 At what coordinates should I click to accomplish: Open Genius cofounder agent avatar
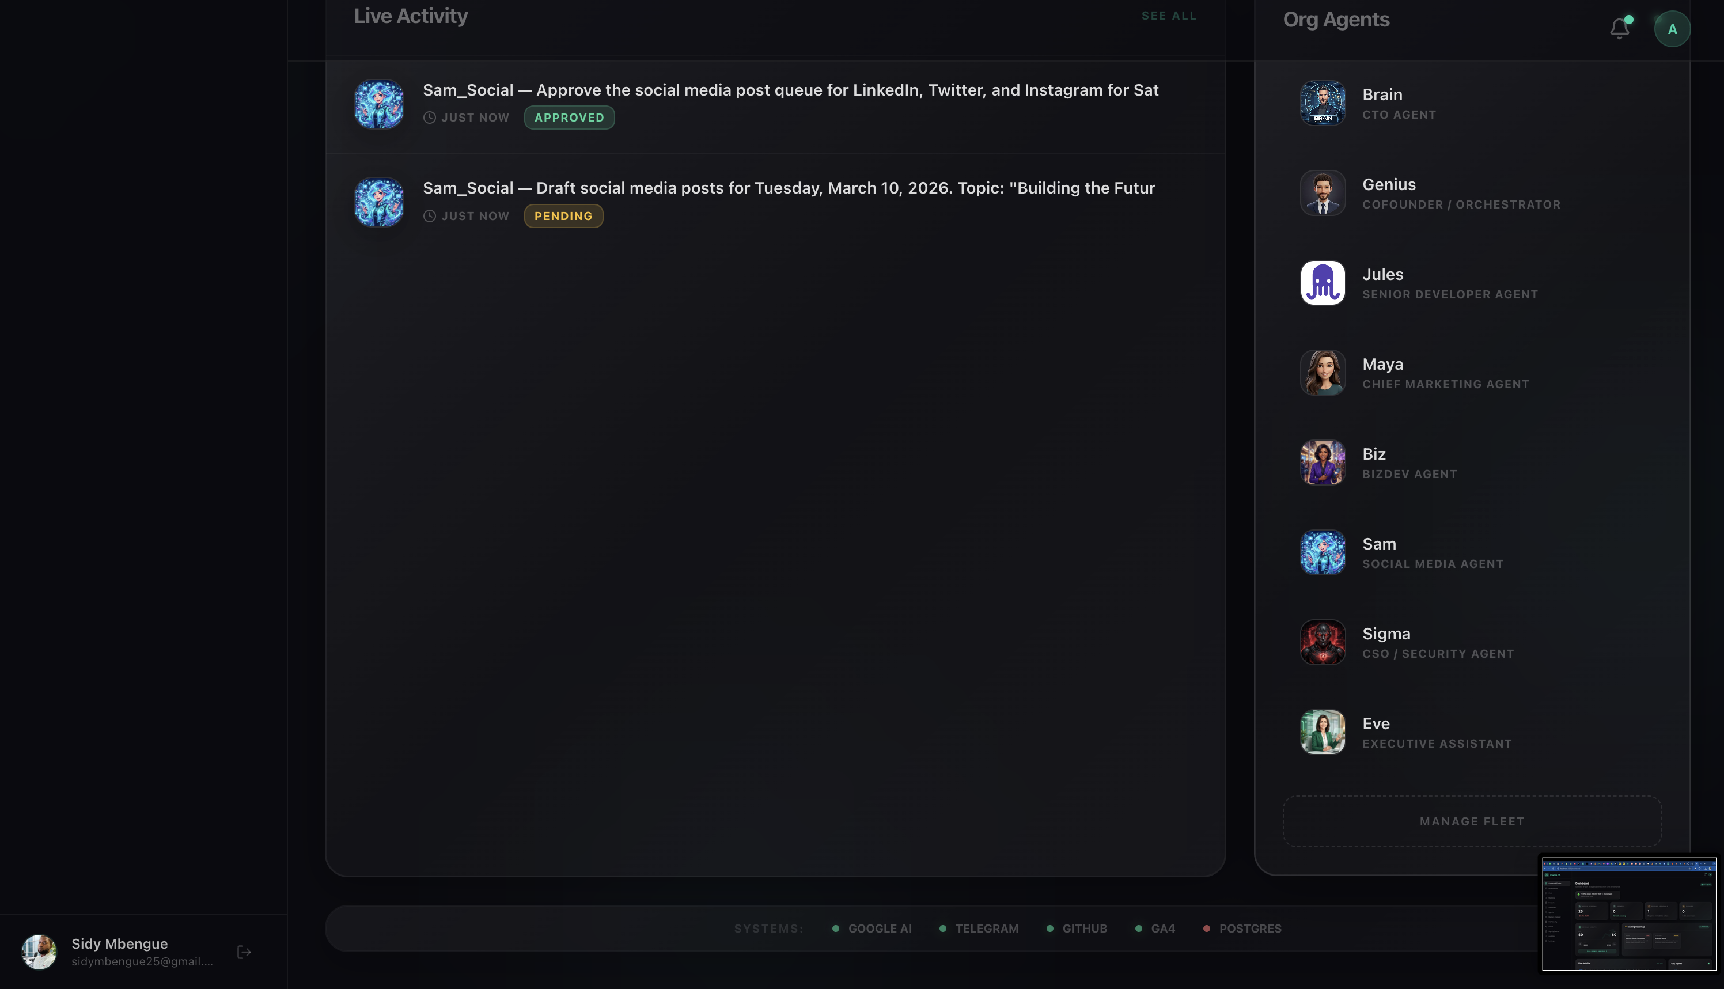point(1323,193)
